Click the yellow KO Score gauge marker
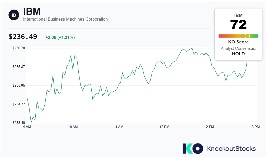The height and width of the screenshot is (157, 269). (x=247, y=36)
